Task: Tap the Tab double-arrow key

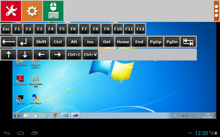Action: coord(188,42)
